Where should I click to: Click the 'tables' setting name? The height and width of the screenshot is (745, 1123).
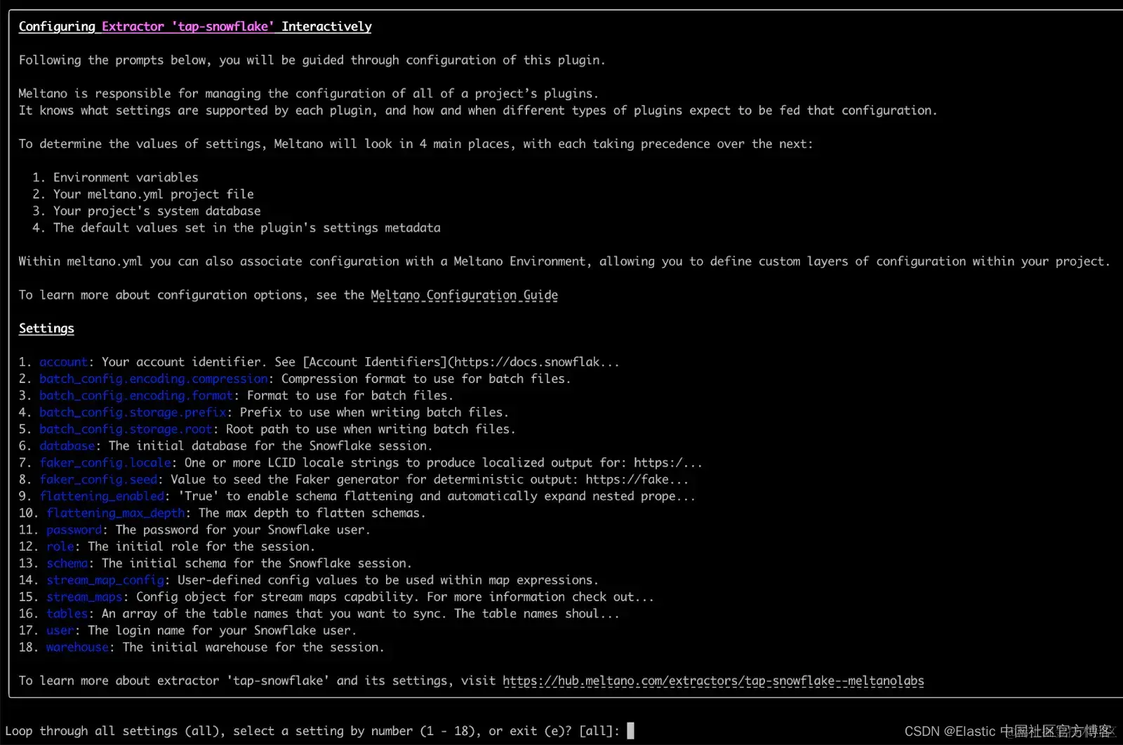[67, 614]
